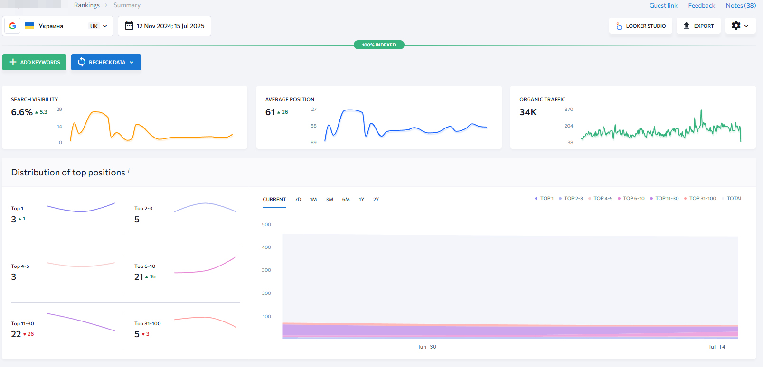
Task: Click the Google search engine icon
Action: point(13,26)
